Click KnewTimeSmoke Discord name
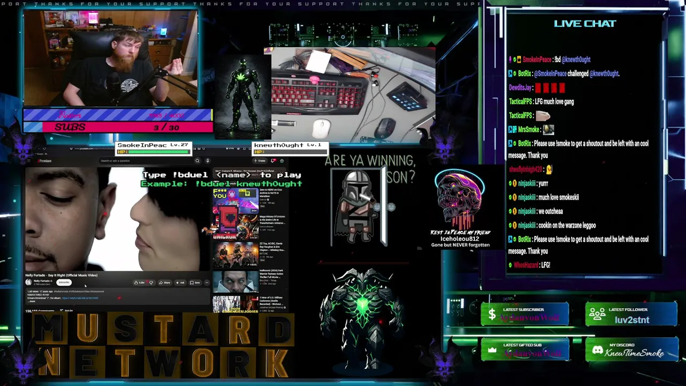 tap(634, 353)
